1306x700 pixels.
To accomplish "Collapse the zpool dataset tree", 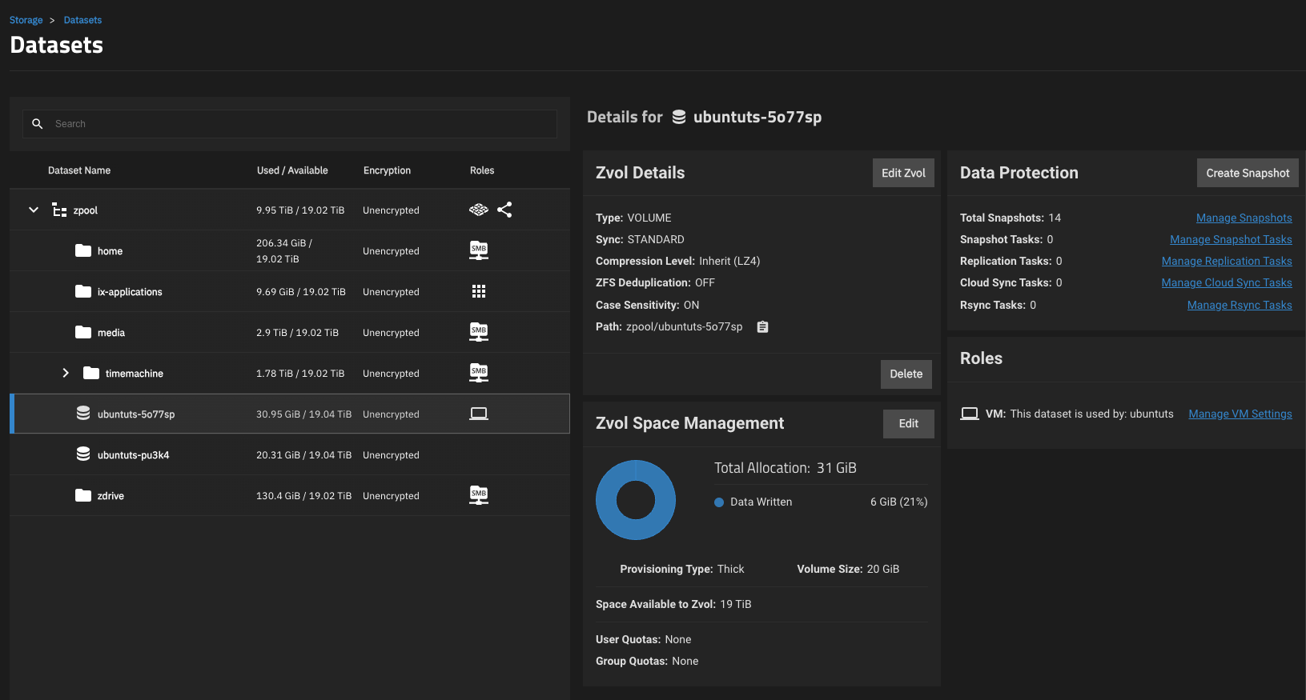I will (x=34, y=210).
